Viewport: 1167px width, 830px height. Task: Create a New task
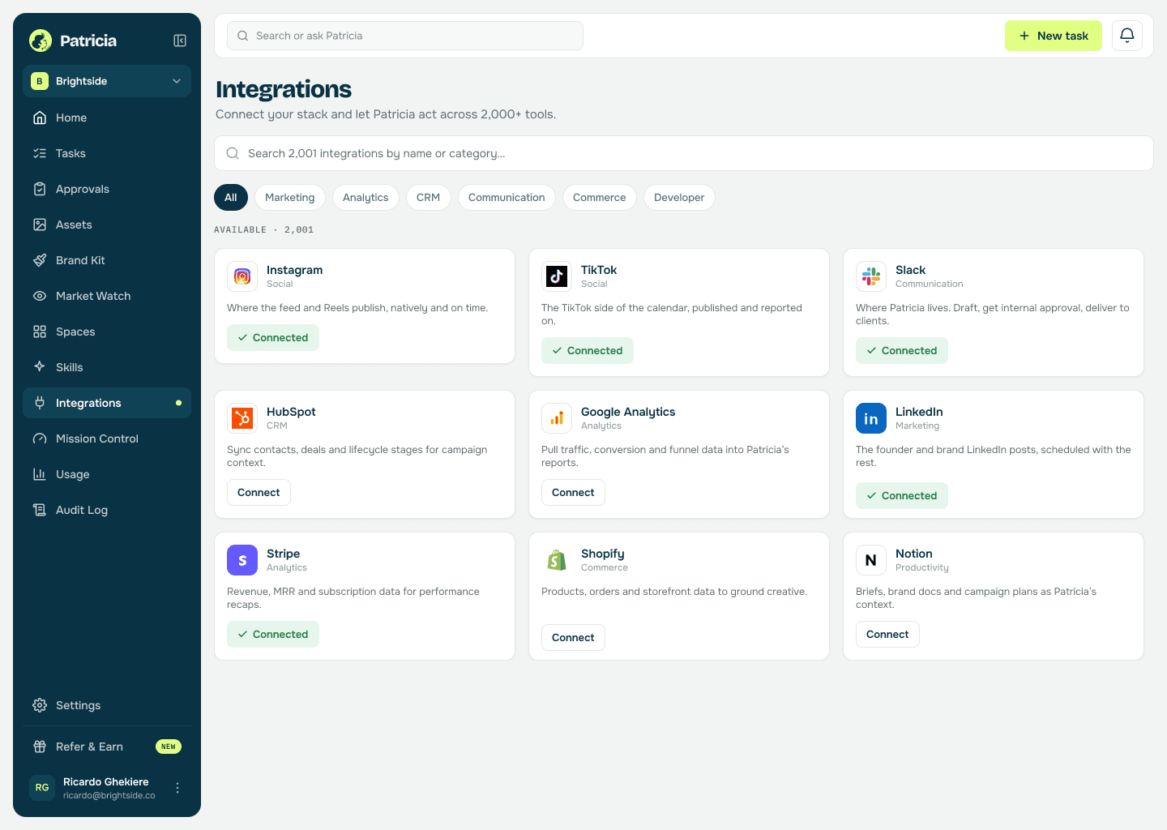pyautogui.click(x=1054, y=36)
